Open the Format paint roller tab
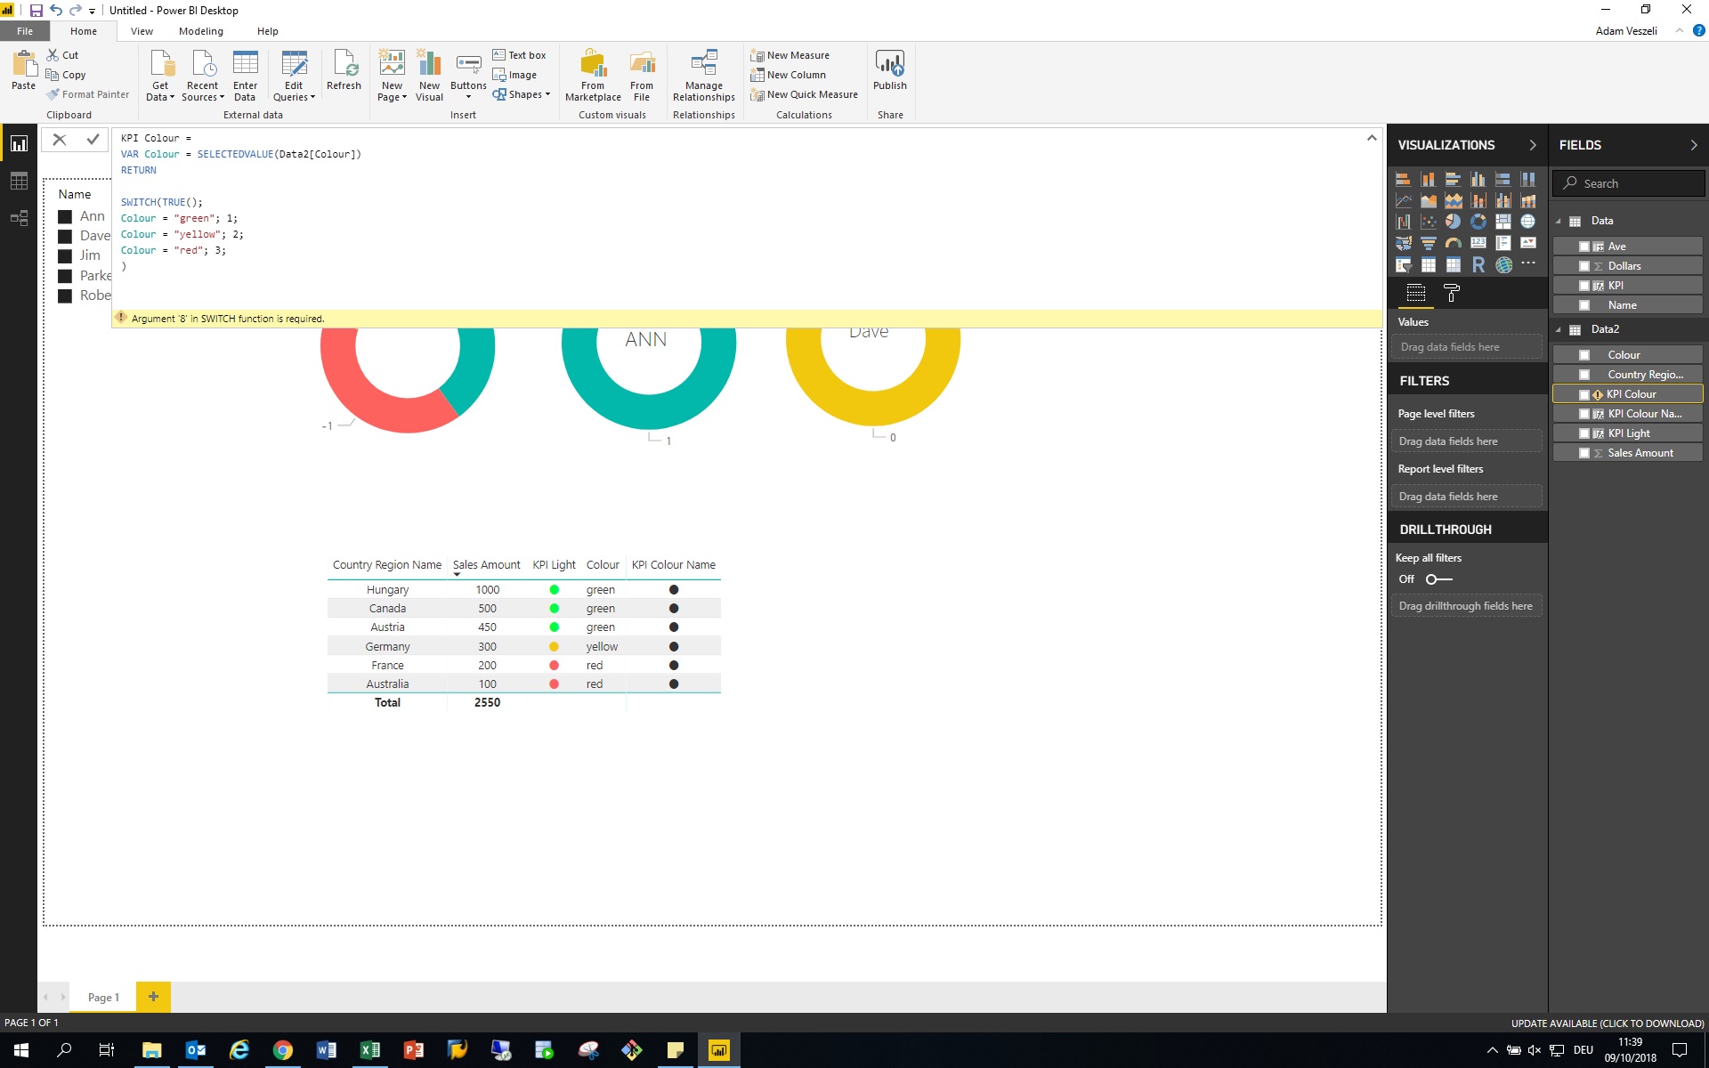This screenshot has width=1709, height=1068. click(1452, 293)
